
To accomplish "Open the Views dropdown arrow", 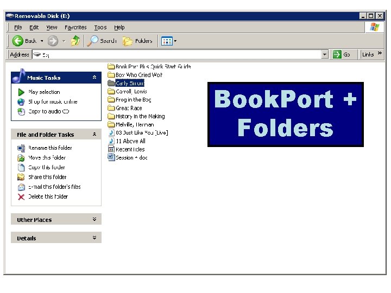I will coord(175,41).
